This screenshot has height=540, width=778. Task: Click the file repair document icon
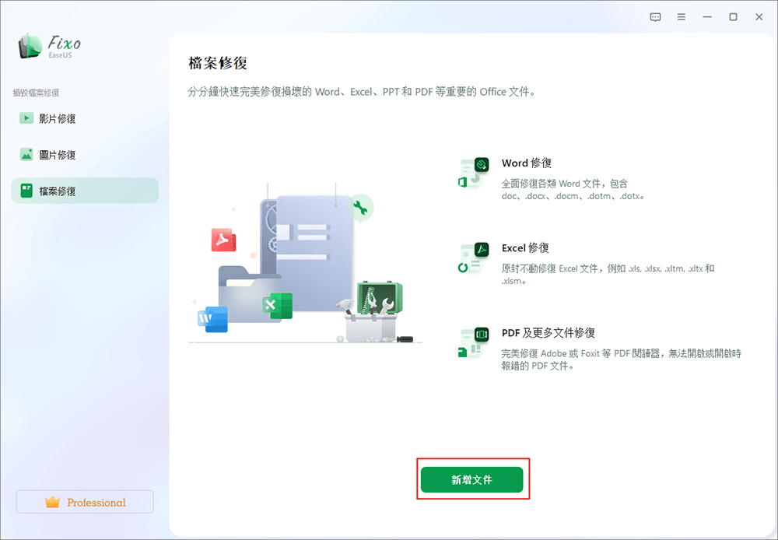click(26, 191)
